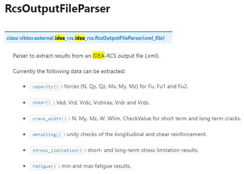Go to the detailing() method reference

(x=47, y=135)
